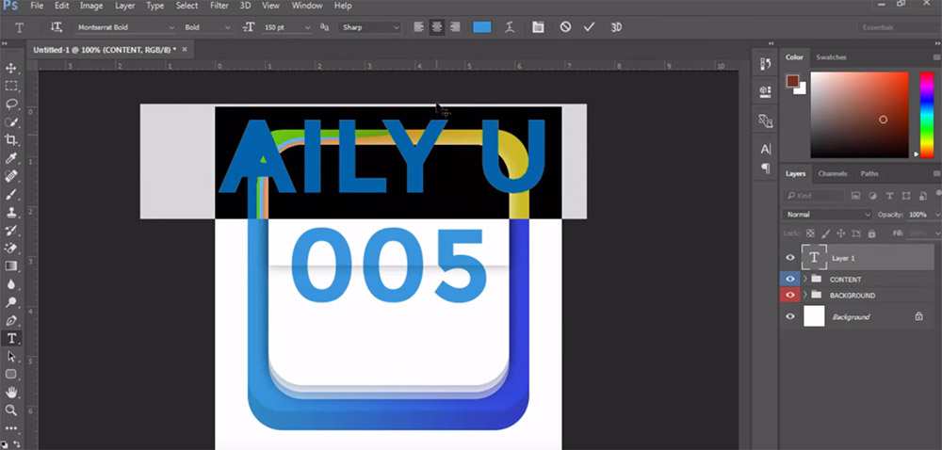Viewport: 942px width, 450px height.
Task: Select the Move tool
Action: click(x=11, y=68)
